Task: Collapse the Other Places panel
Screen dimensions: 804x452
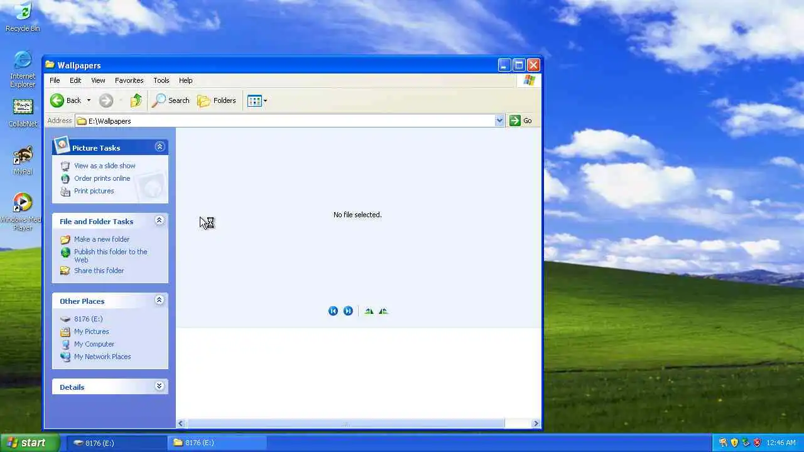Action: point(159,300)
